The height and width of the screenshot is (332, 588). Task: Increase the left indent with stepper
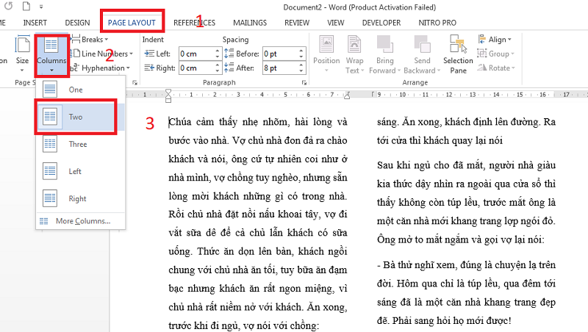218,51
